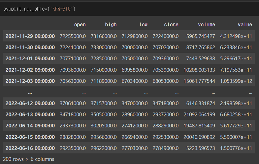Click row index 2021-12-03 09:00:00
The image size is (259, 164).
(x=30, y=81)
